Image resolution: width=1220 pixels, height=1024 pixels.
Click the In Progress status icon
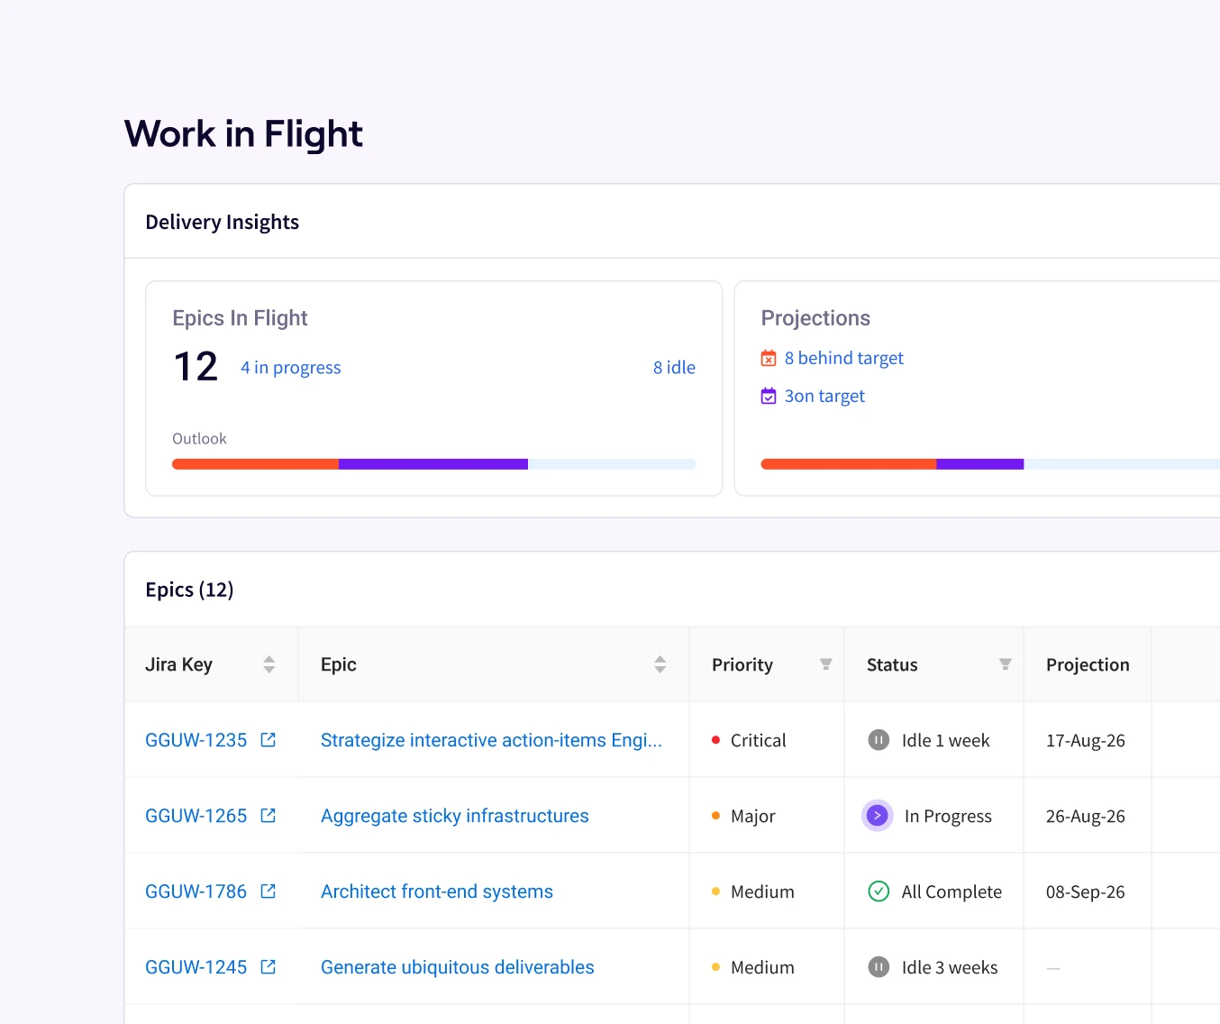point(878,816)
